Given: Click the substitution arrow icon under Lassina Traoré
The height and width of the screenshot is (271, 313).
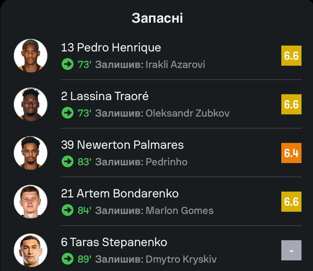Looking at the screenshot, I should coord(67,113).
